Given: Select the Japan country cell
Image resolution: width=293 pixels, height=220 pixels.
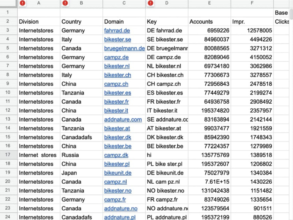Looking at the screenshot, I should click(81, 173).
